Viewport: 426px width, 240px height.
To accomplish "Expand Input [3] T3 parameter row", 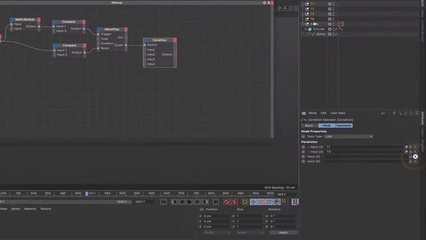I will 309,152.
